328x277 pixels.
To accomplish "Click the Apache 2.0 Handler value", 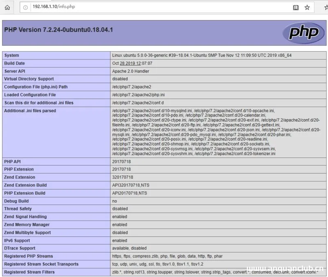I will (131, 71).
